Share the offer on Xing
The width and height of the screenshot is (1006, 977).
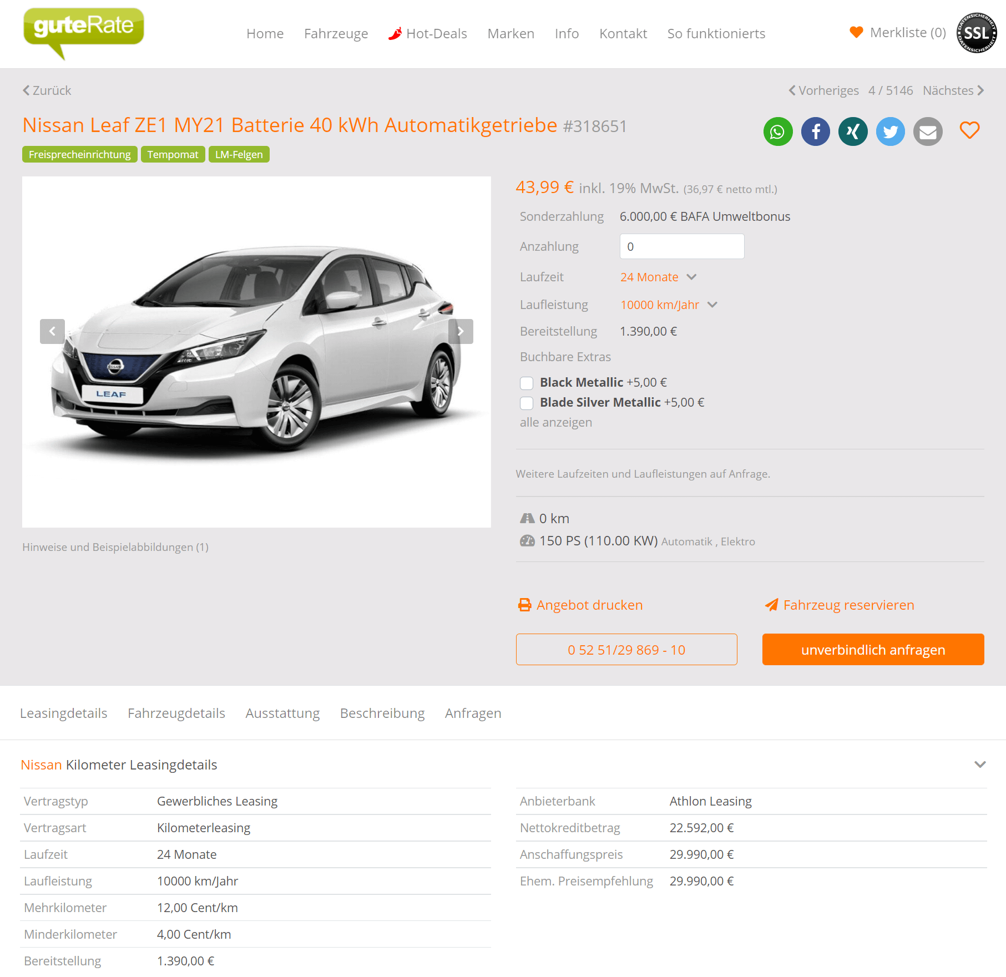click(x=853, y=131)
